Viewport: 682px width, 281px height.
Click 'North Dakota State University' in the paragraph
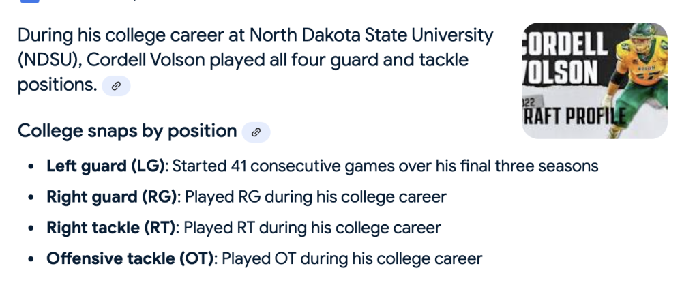[371, 35]
